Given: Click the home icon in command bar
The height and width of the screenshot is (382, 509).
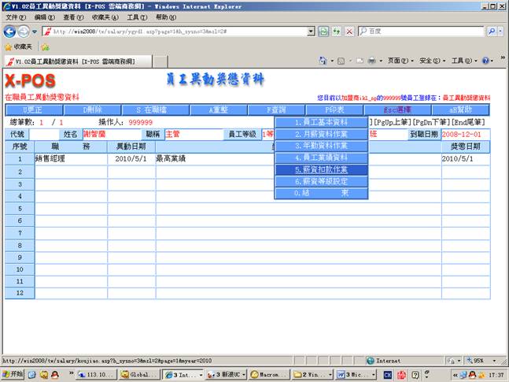Looking at the screenshot, I should click(323, 61).
